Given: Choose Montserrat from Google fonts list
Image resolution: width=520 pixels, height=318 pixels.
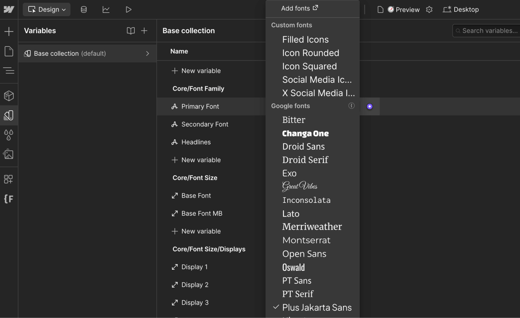Looking at the screenshot, I should [x=306, y=240].
